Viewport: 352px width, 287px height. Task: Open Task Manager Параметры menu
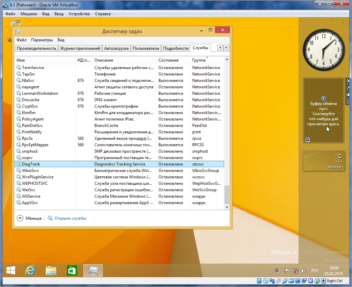tap(42, 40)
